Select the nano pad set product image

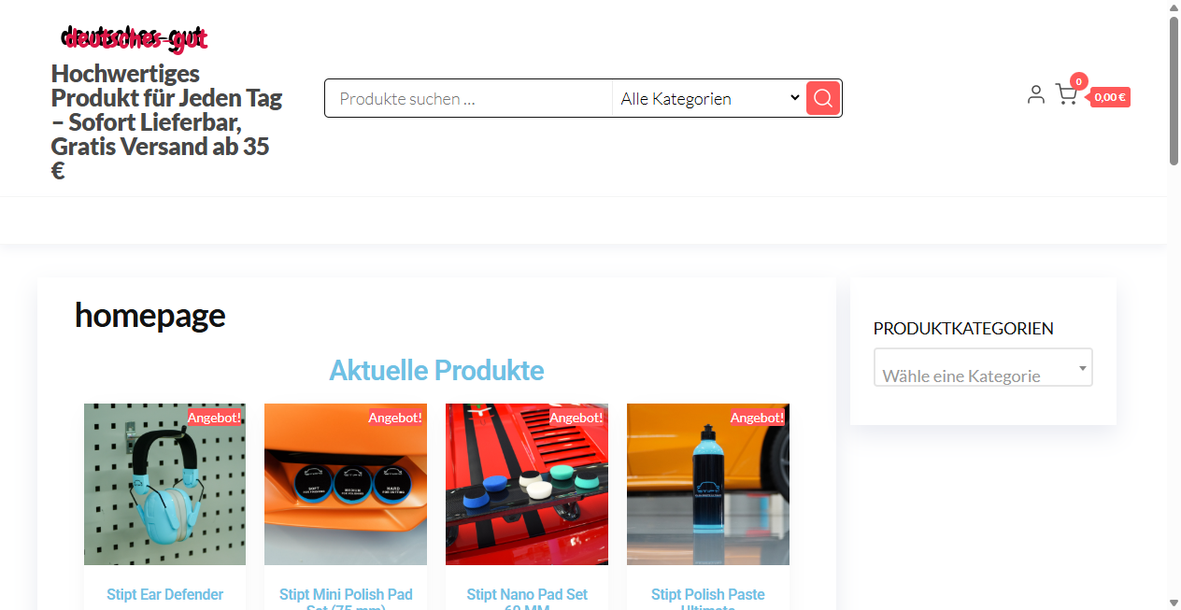tap(527, 484)
